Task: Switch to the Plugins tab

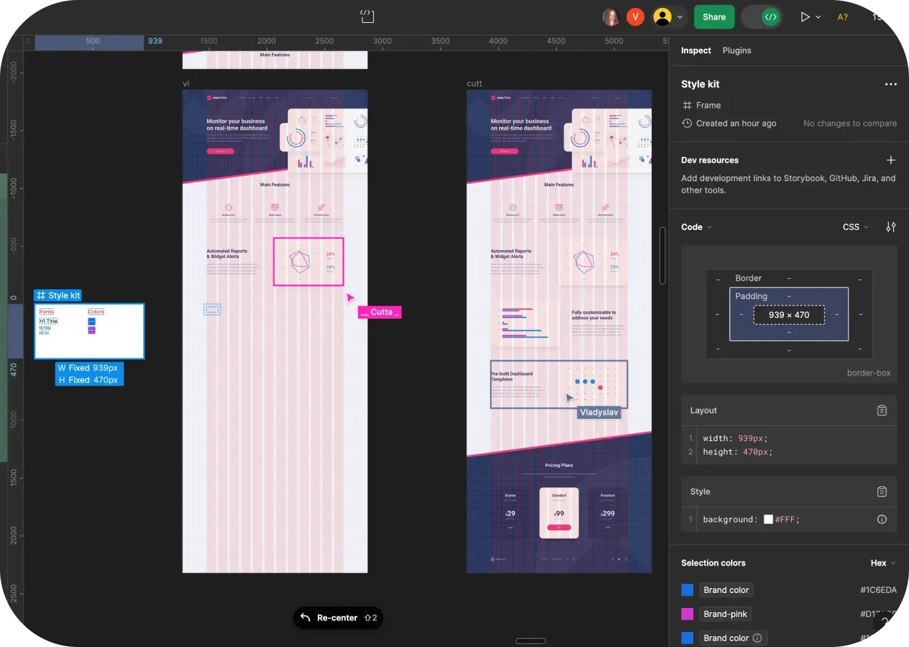Action: [x=736, y=50]
